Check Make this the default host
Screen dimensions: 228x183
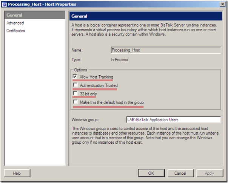[75, 102]
